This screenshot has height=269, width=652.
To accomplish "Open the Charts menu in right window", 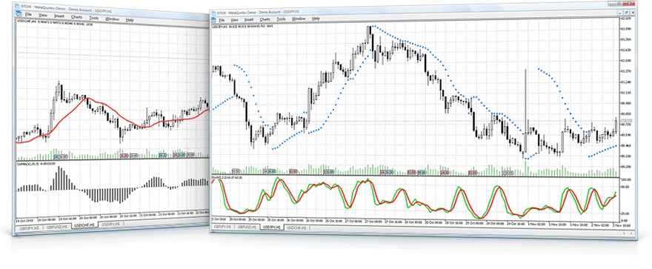I will pos(265,19).
